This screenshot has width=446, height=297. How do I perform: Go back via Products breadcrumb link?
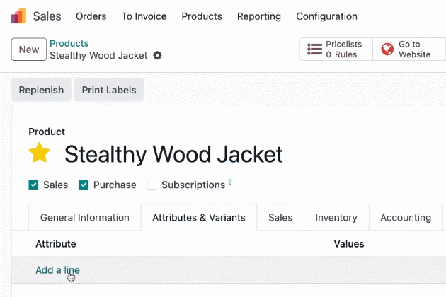pyautogui.click(x=69, y=43)
